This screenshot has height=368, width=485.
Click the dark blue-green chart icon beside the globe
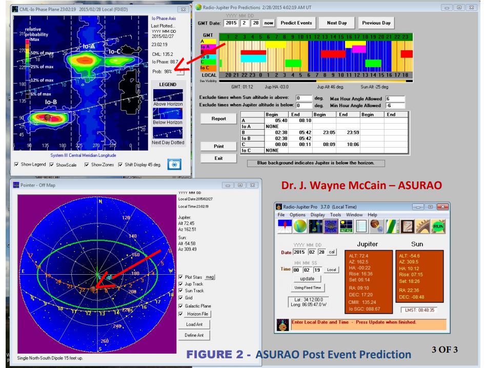tap(315, 227)
